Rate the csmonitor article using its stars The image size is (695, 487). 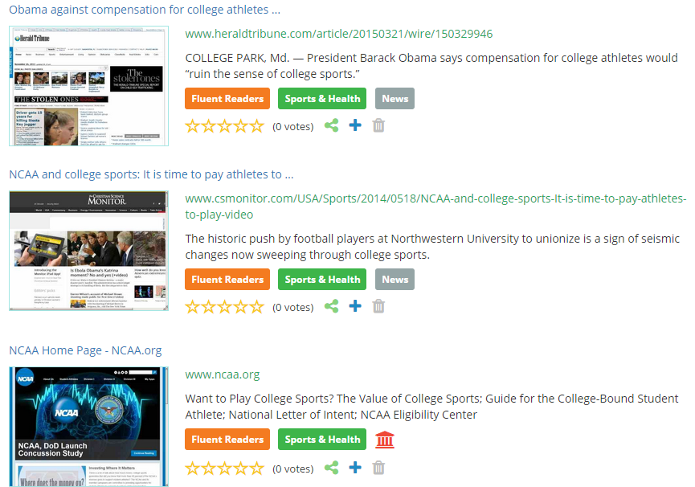pyautogui.click(x=225, y=307)
